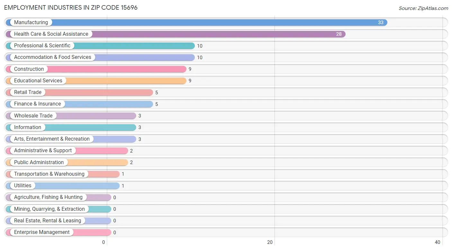Click the Mining, Quarrying, & Extraction label

click(x=50, y=209)
